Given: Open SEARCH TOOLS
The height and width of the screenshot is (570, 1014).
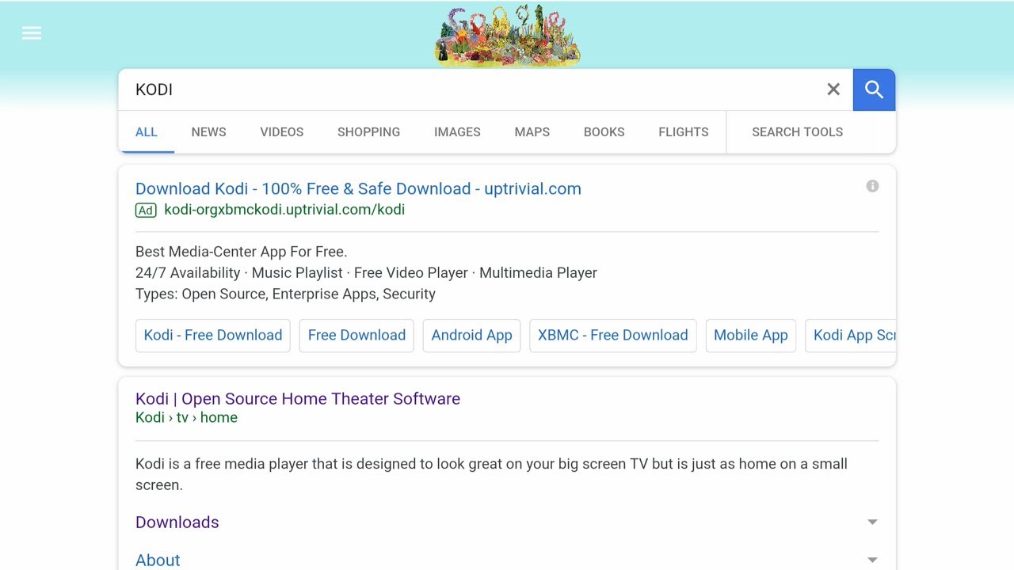Looking at the screenshot, I should 797,132.
